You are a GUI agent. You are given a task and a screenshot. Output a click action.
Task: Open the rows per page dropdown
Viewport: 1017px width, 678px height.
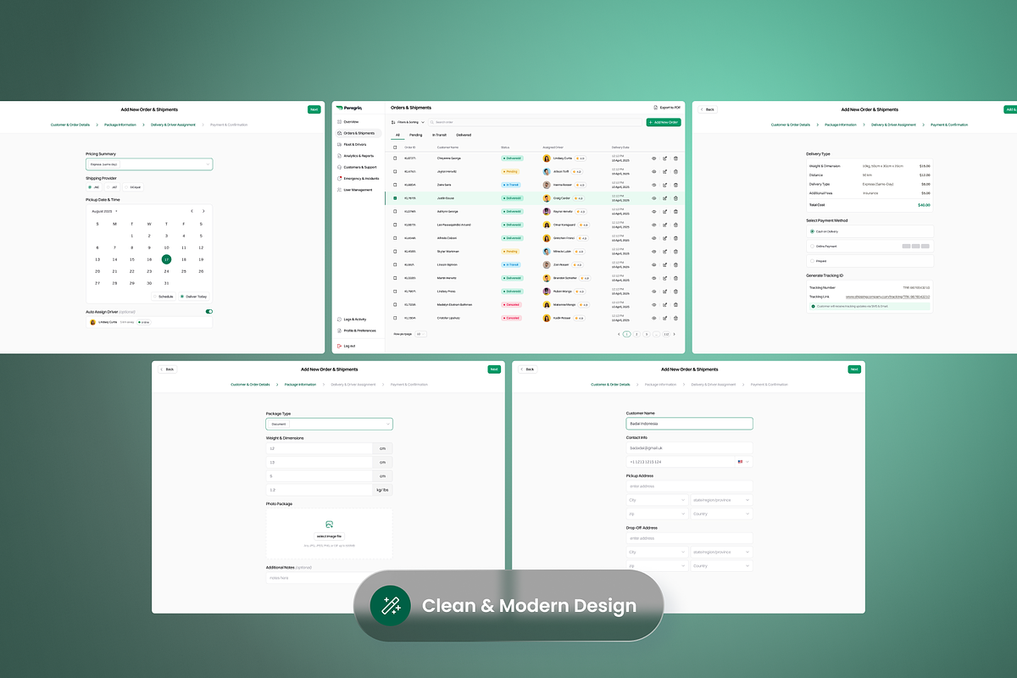pyautogui.click(x=420, y=334)
